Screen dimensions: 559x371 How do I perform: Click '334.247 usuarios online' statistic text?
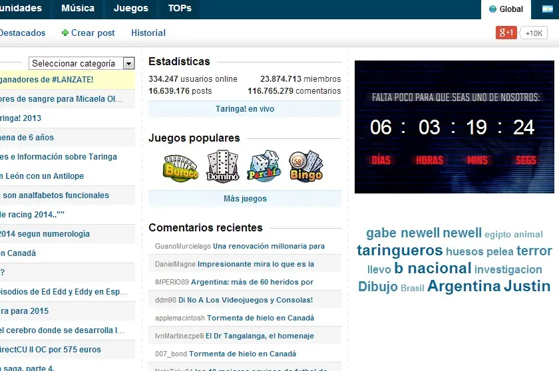click(193, 78)
